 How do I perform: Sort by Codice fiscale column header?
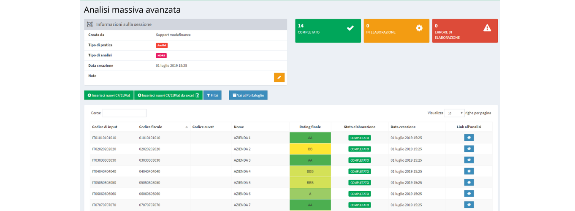pyautogui.click(x=163, y=127)
